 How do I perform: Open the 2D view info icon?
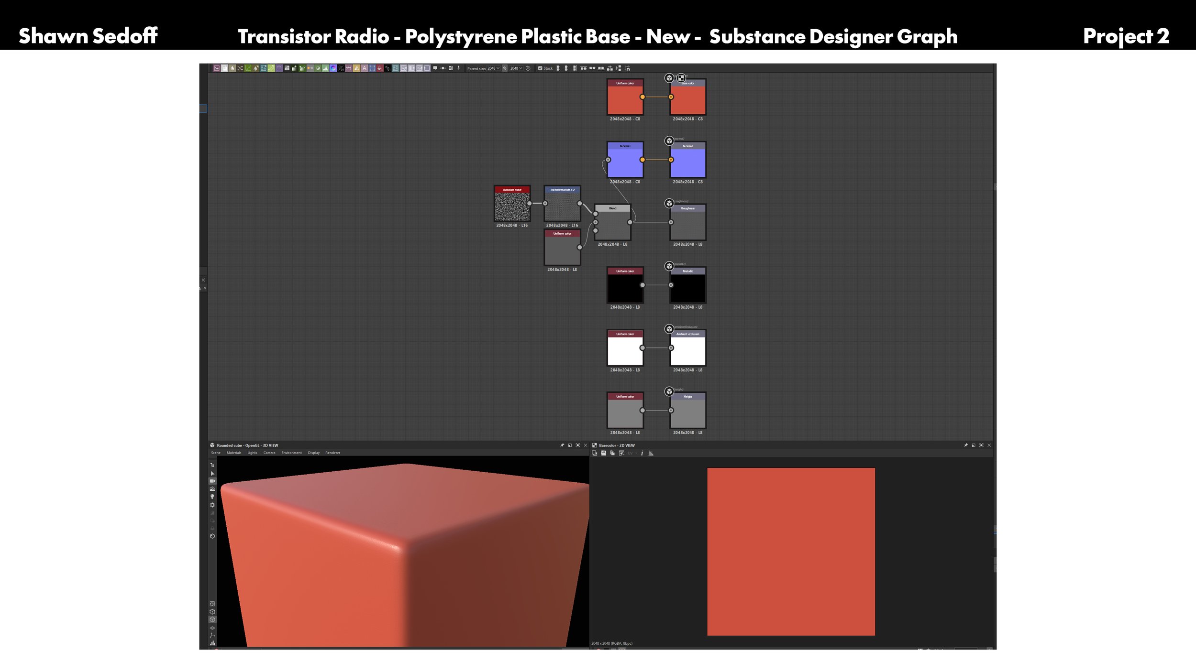pyautogui.click(x=642, y=453)
